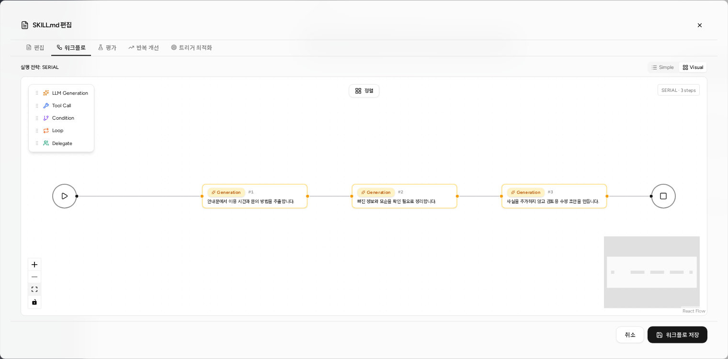Save the workflow with 워크플로 저장

click(x=677, y=335)
